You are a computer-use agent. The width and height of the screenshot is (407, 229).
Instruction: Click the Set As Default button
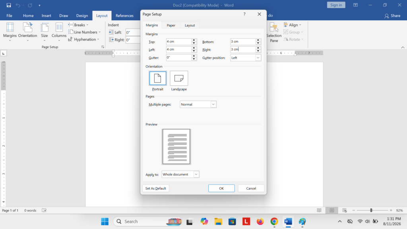tap(156, 188)
